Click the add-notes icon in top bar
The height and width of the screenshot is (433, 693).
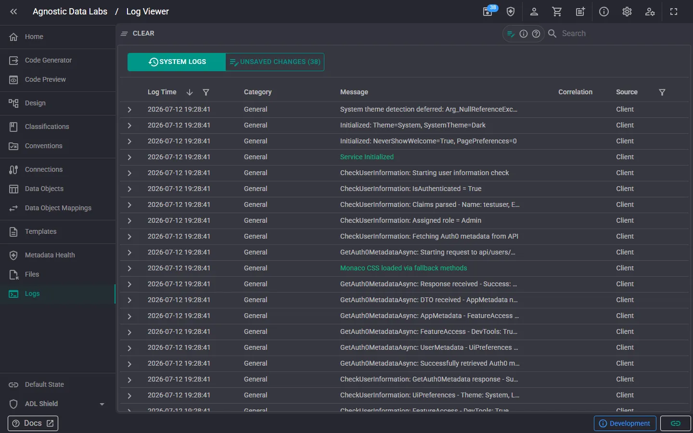click(x=580, y=12)
